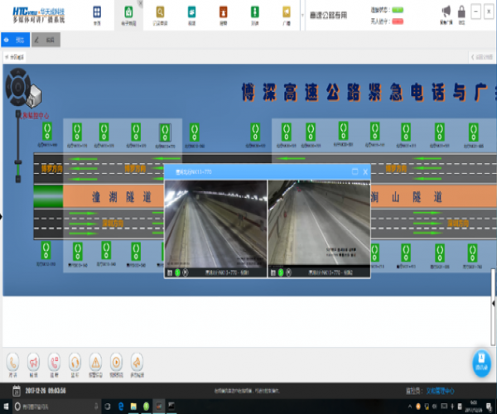The image size is (497, 414).
Task: Maximize the camera video popup window
Action: tap(355, 171)
